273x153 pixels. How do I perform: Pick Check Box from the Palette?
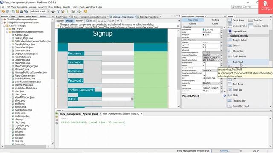point(235,51)
